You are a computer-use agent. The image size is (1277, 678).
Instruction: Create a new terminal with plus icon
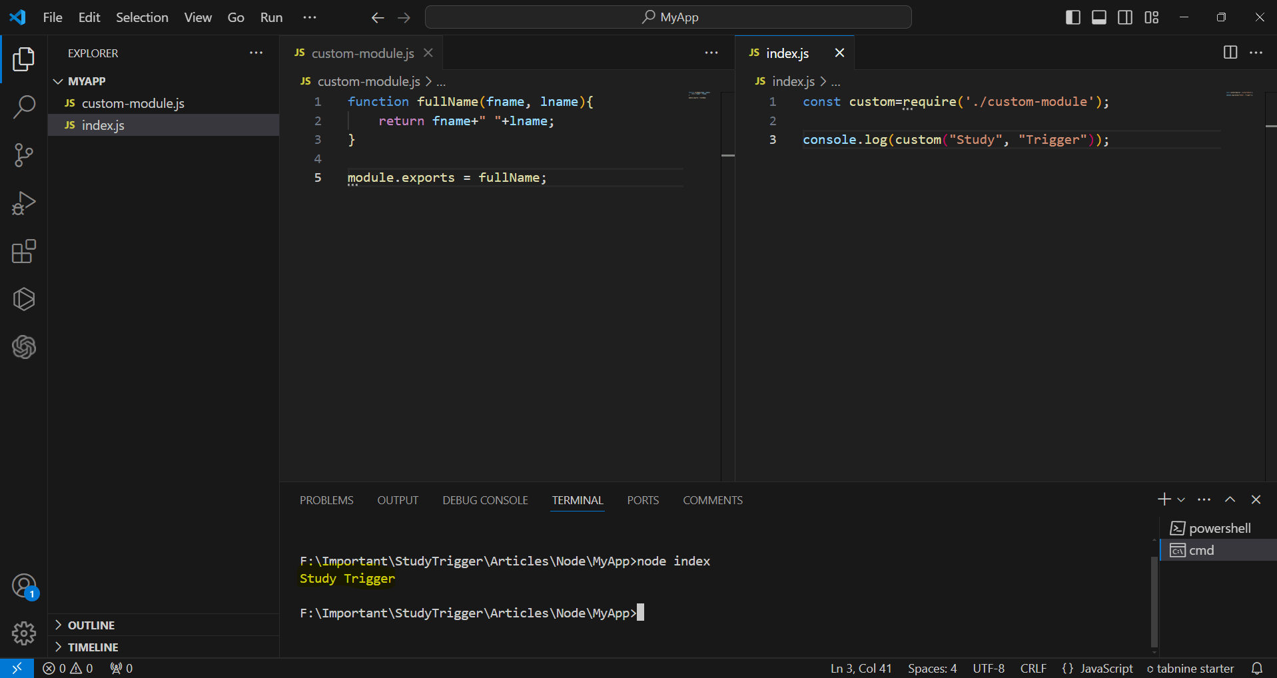(x=1164, y=500)
